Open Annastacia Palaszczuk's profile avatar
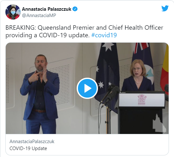 click(x=13, y=12)
